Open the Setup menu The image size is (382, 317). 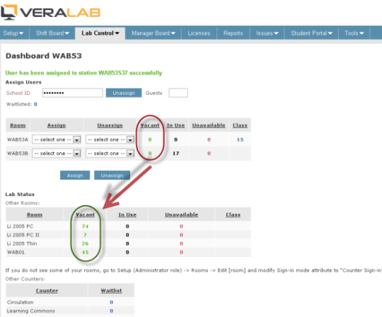13,33
